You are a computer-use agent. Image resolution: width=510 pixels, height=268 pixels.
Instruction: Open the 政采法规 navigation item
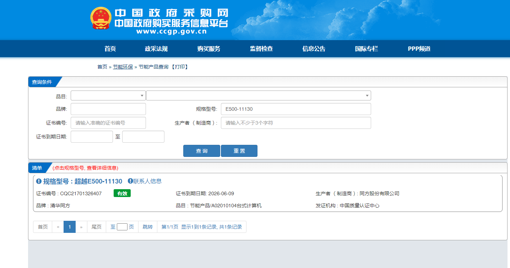[156, 49]
